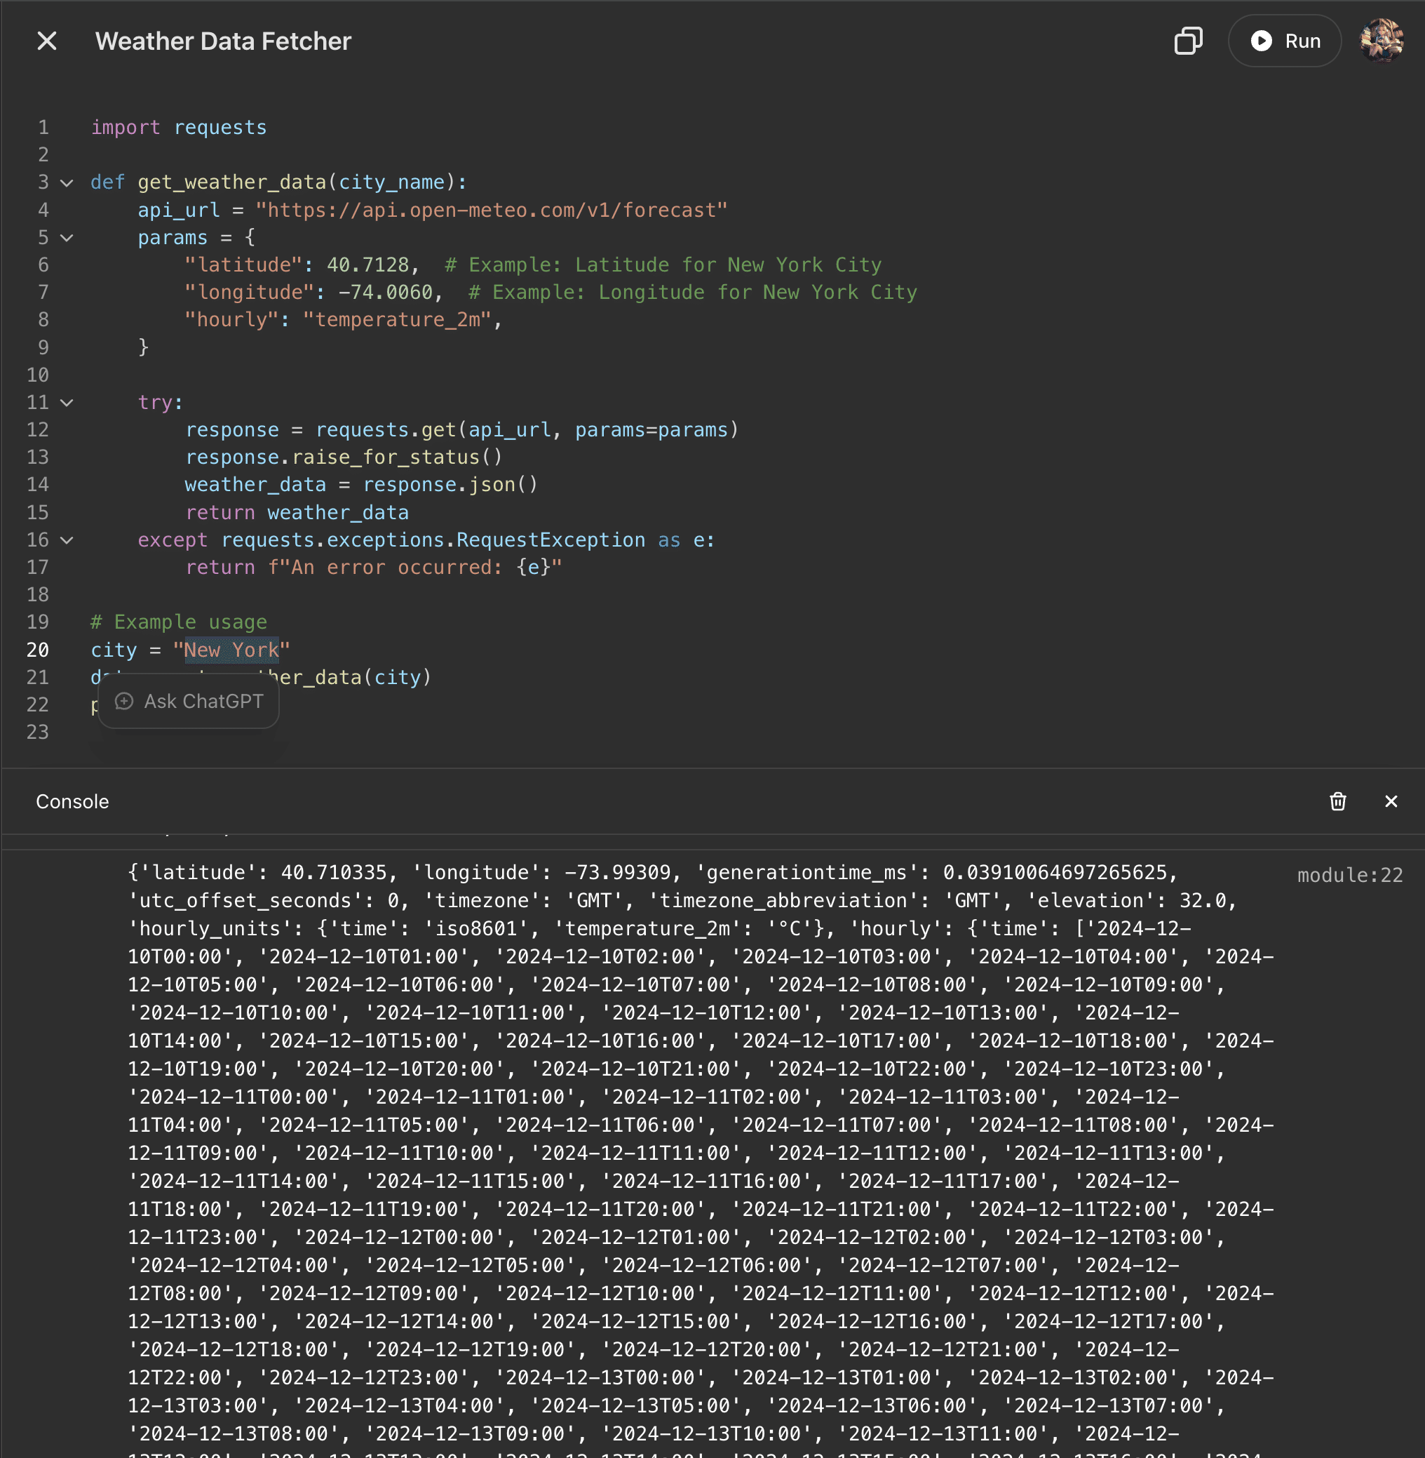Collapse the params dictionary at line 5

(67, 238)
